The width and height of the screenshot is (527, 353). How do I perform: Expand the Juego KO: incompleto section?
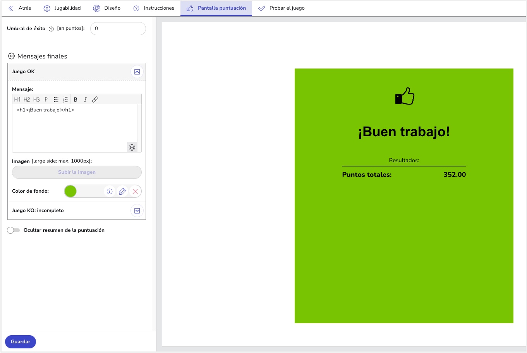pyautogui.click(x=137, y=211)
